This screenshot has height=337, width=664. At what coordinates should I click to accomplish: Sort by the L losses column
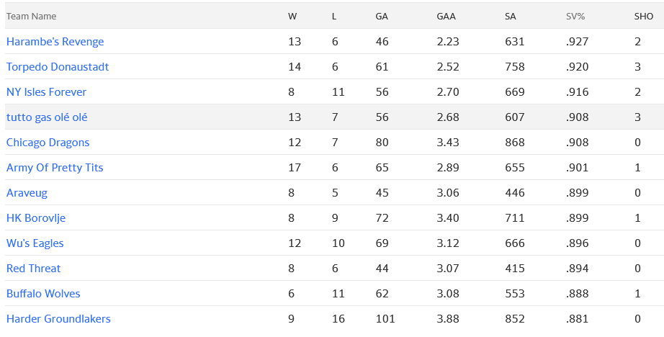point(334,16)
